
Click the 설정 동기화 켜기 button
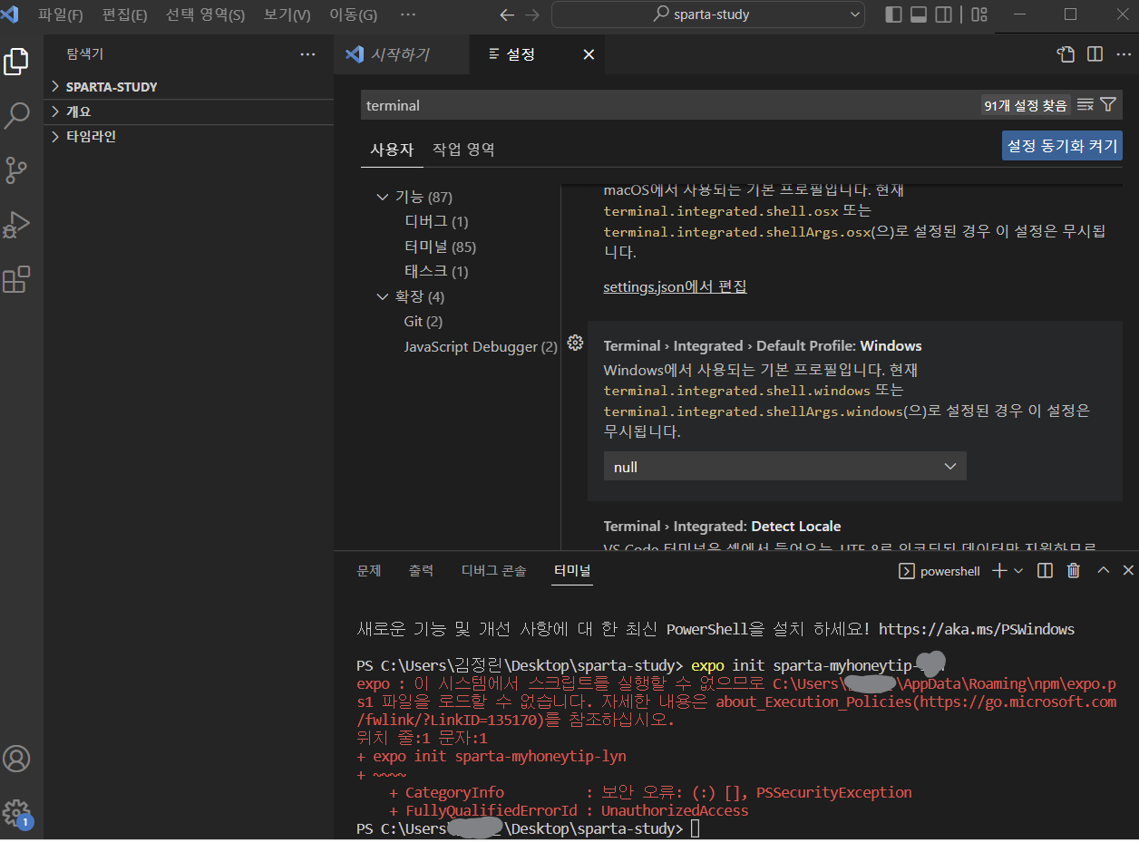click(1063, 145)
